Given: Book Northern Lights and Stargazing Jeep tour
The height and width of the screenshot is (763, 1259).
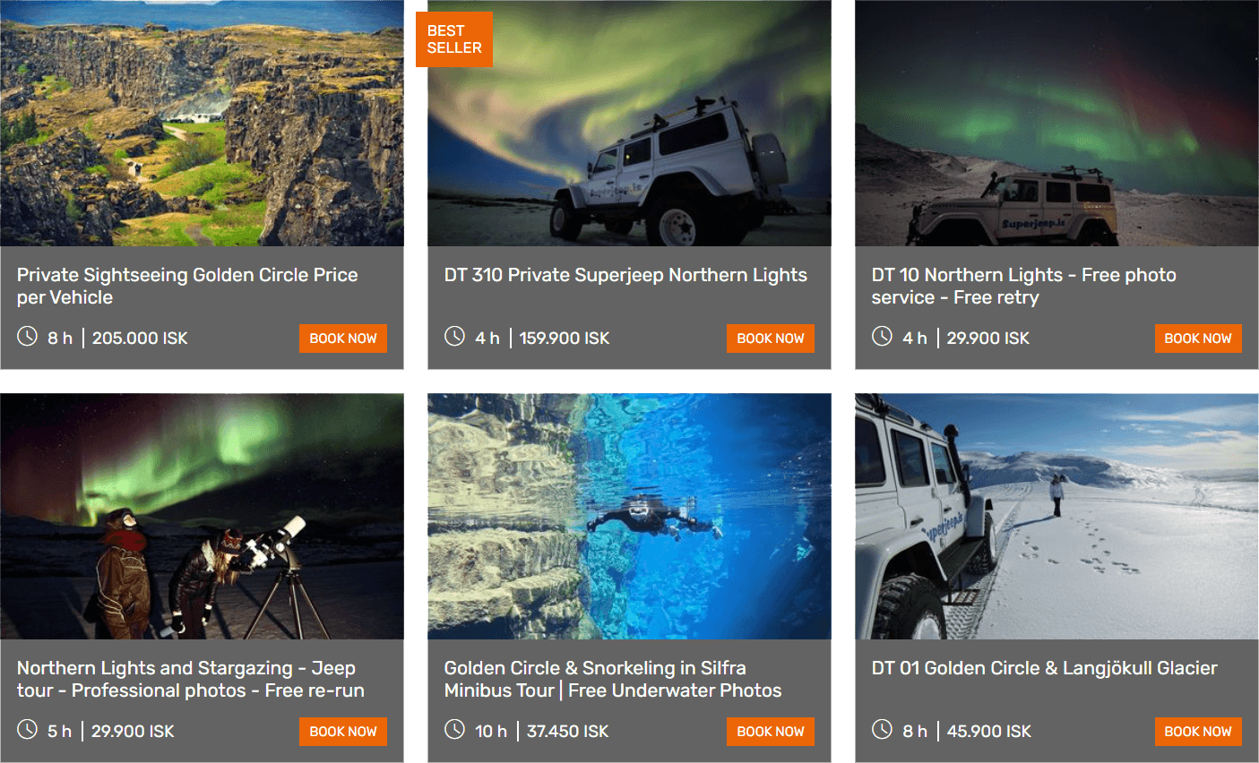Looking at the screenshot, I should 343,732.
